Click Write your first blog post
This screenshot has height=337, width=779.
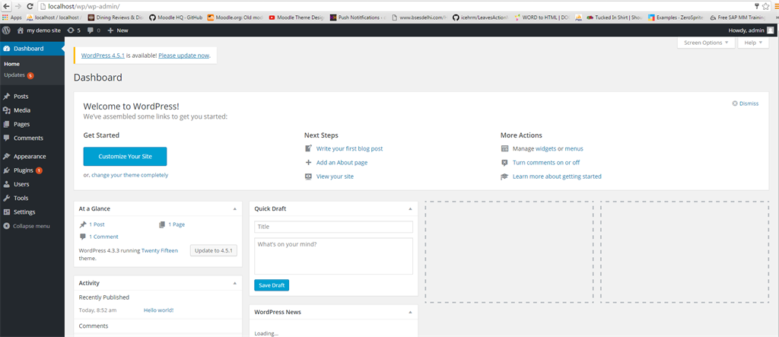click(x=349, y=148)
